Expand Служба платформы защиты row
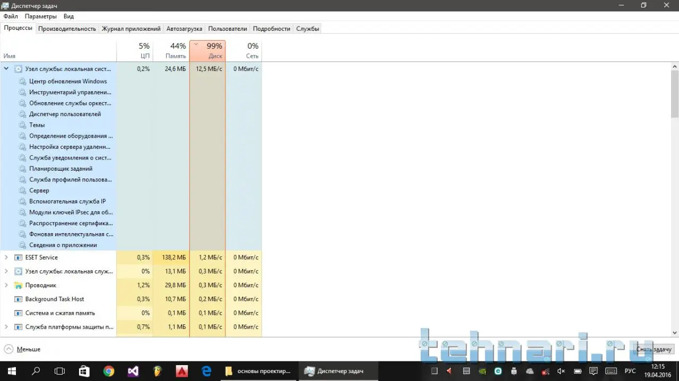 (6, 327)
